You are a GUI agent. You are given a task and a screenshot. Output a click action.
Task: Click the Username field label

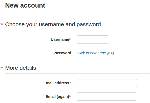click(60, 39)
